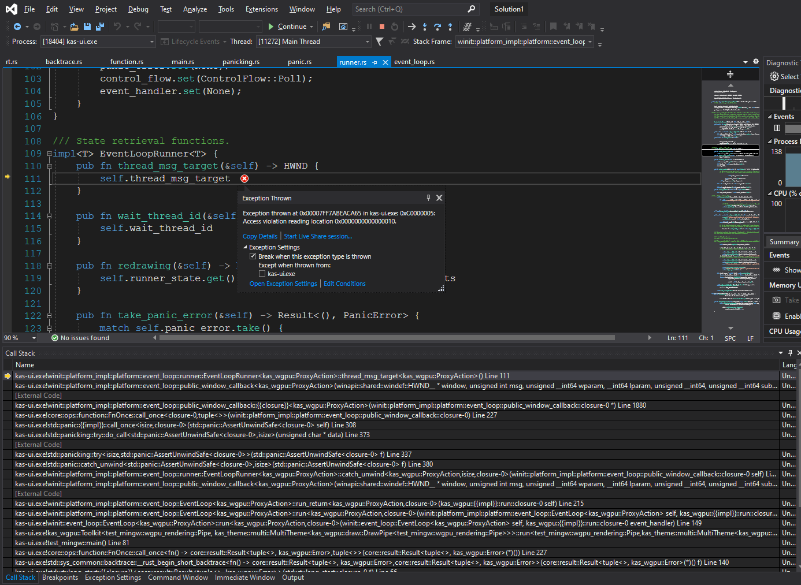Viewport: 801px width, 585px height.
Task: Uncheck Break when this exception type is thrown
Action: [253, 256]
